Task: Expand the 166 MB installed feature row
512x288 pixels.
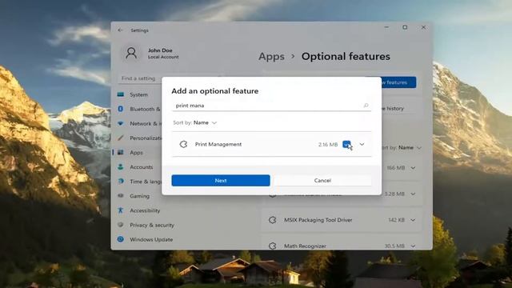Action: [x=413, y=168]
